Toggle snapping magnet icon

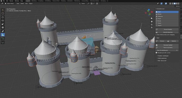pos(92,4)
